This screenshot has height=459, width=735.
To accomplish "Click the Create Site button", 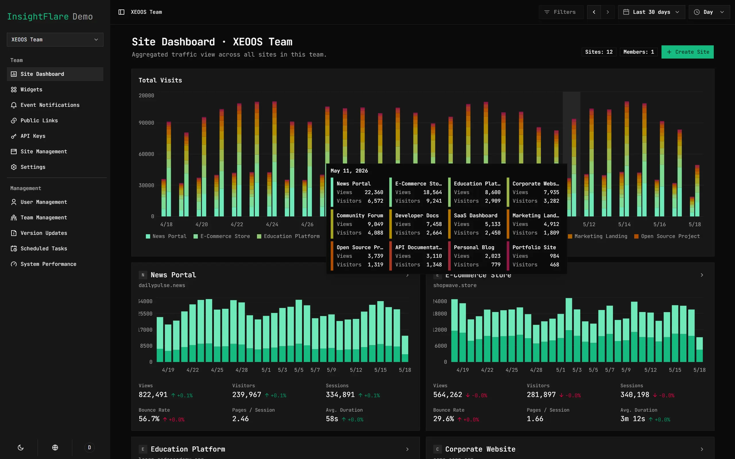I will 687,52.
